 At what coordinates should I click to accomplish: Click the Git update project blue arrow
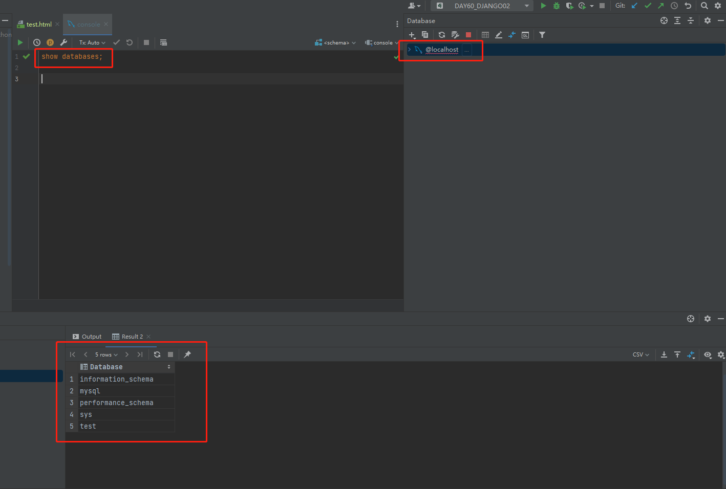point(634,6)
